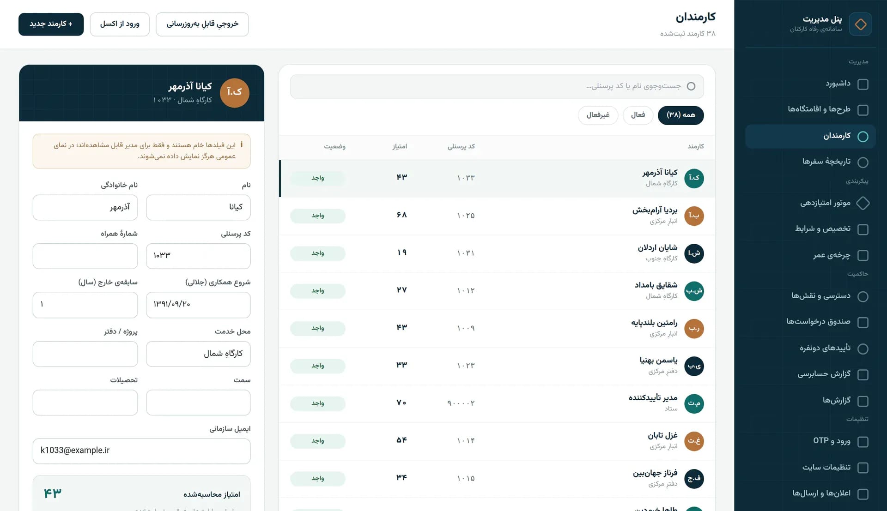The image size is (887, 511).
Task: Click the گزارش حسابرسی icon
Action: click(863, 374)
